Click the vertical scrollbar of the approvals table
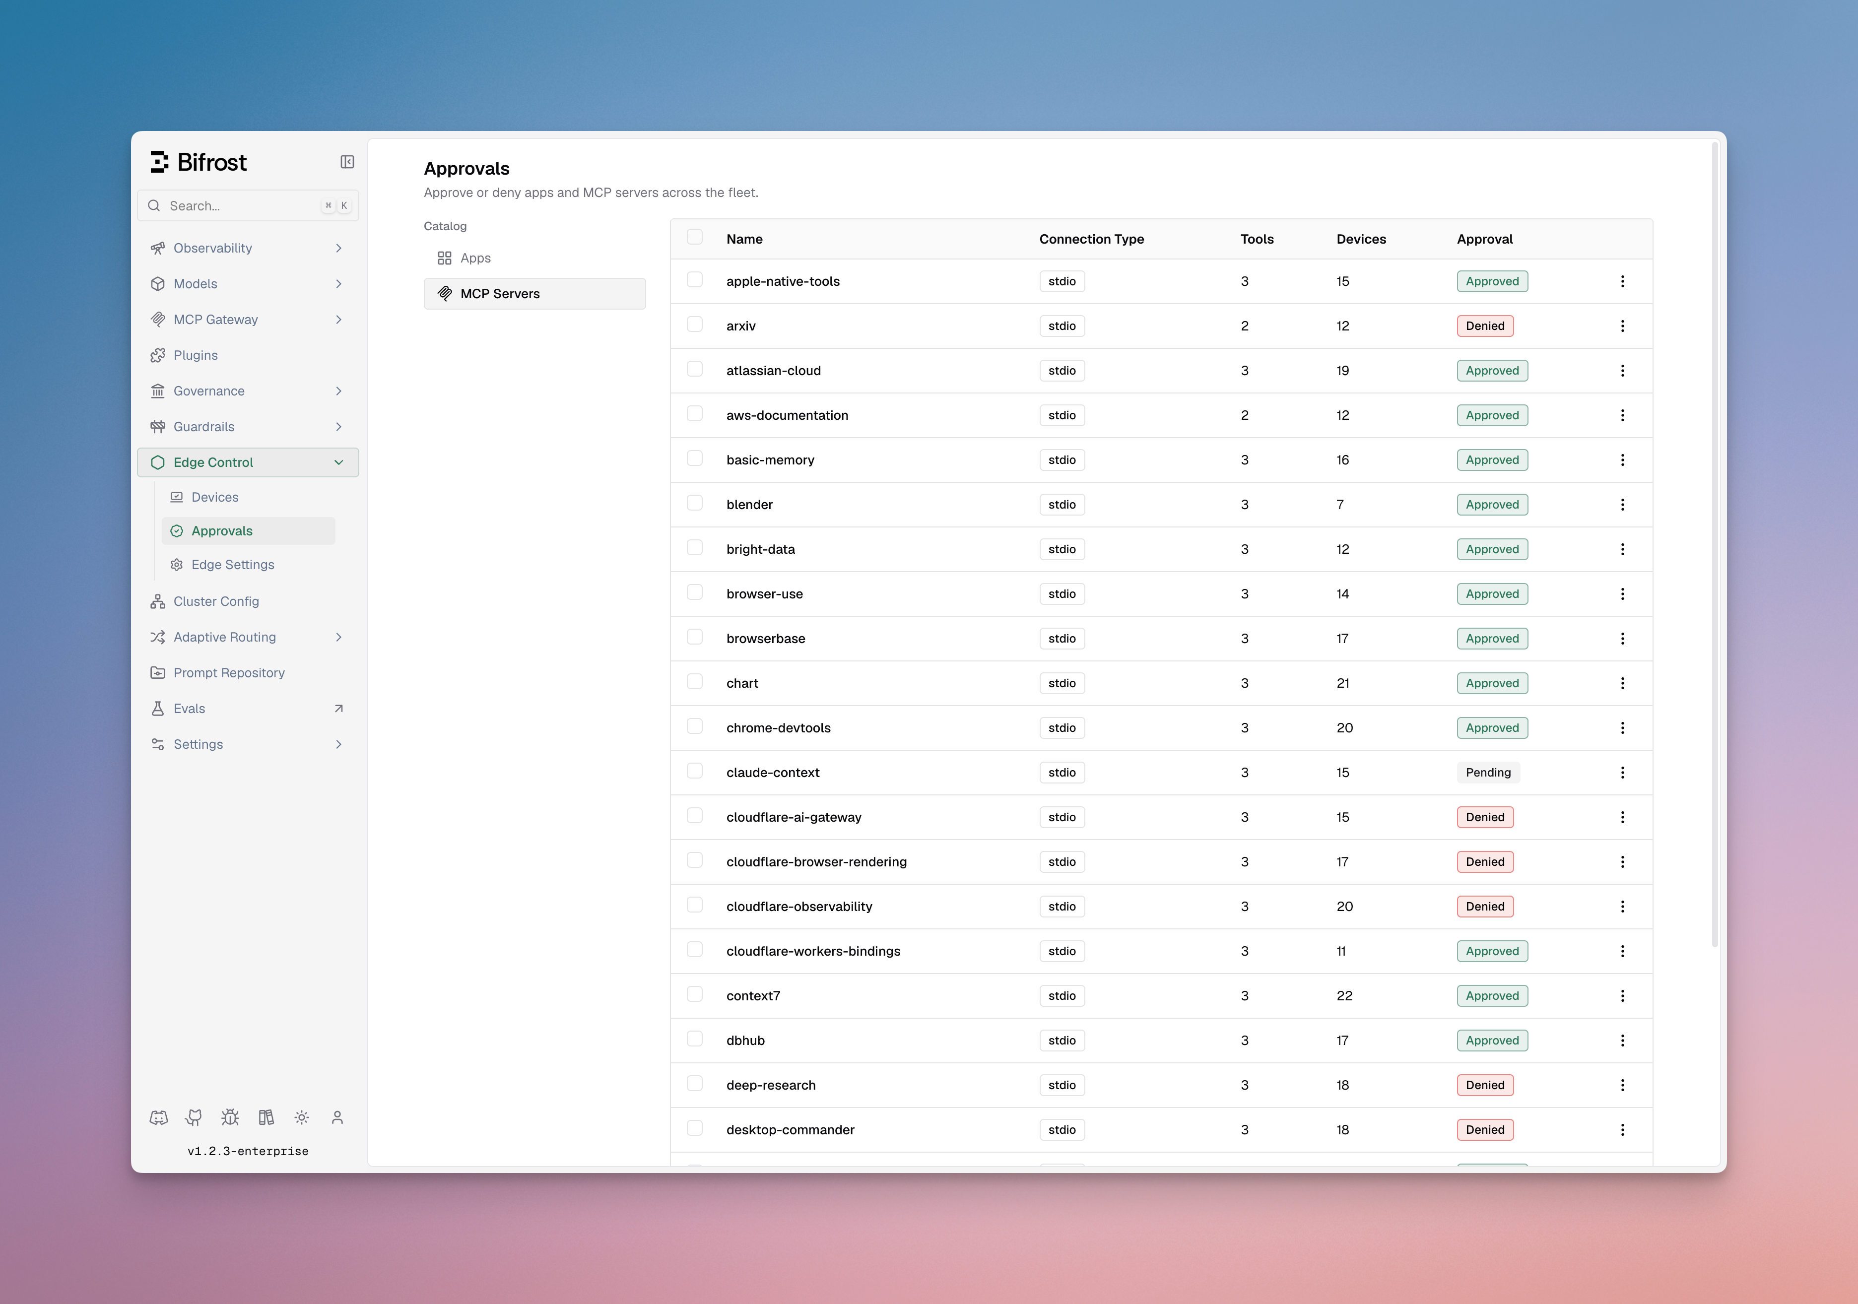This screenshot has height=1304, width=1858. pyautogui.click(x=1714, y=544)
